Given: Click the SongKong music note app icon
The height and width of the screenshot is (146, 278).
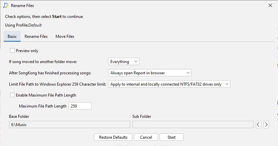Looking at the screenshot, I should (6, 6).
